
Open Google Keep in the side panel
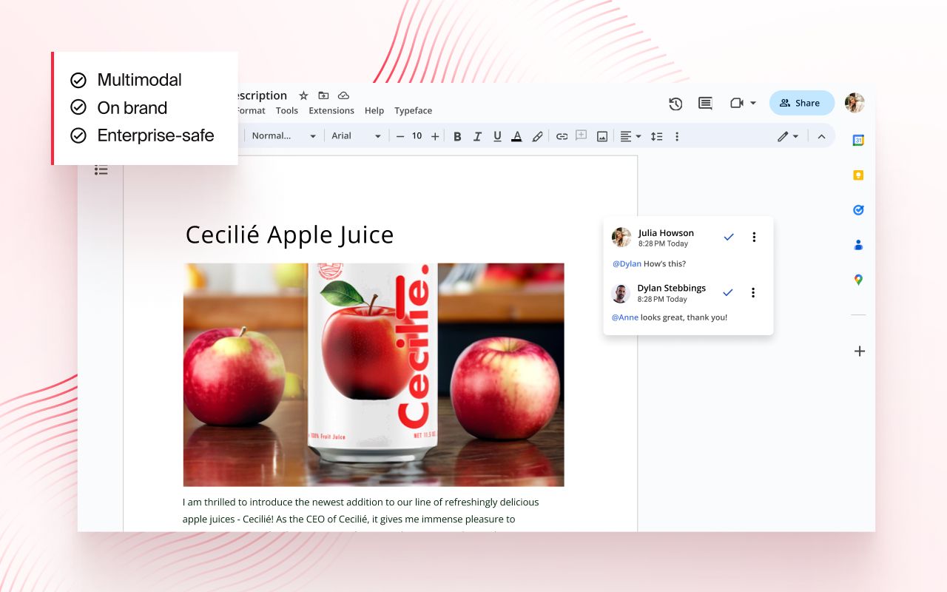(x=858, y=175)
